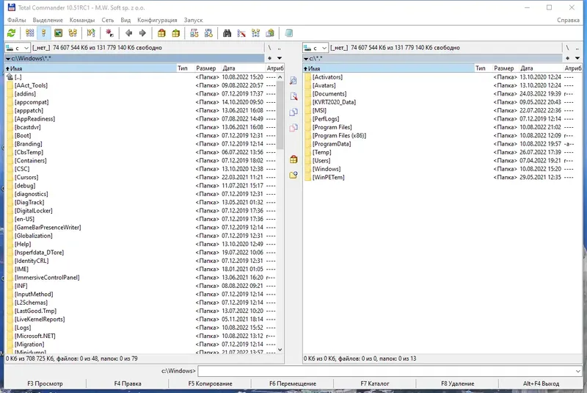Open the right panel favorites hotlist button
Screen dimensions: 587x393
coord(567,58)
